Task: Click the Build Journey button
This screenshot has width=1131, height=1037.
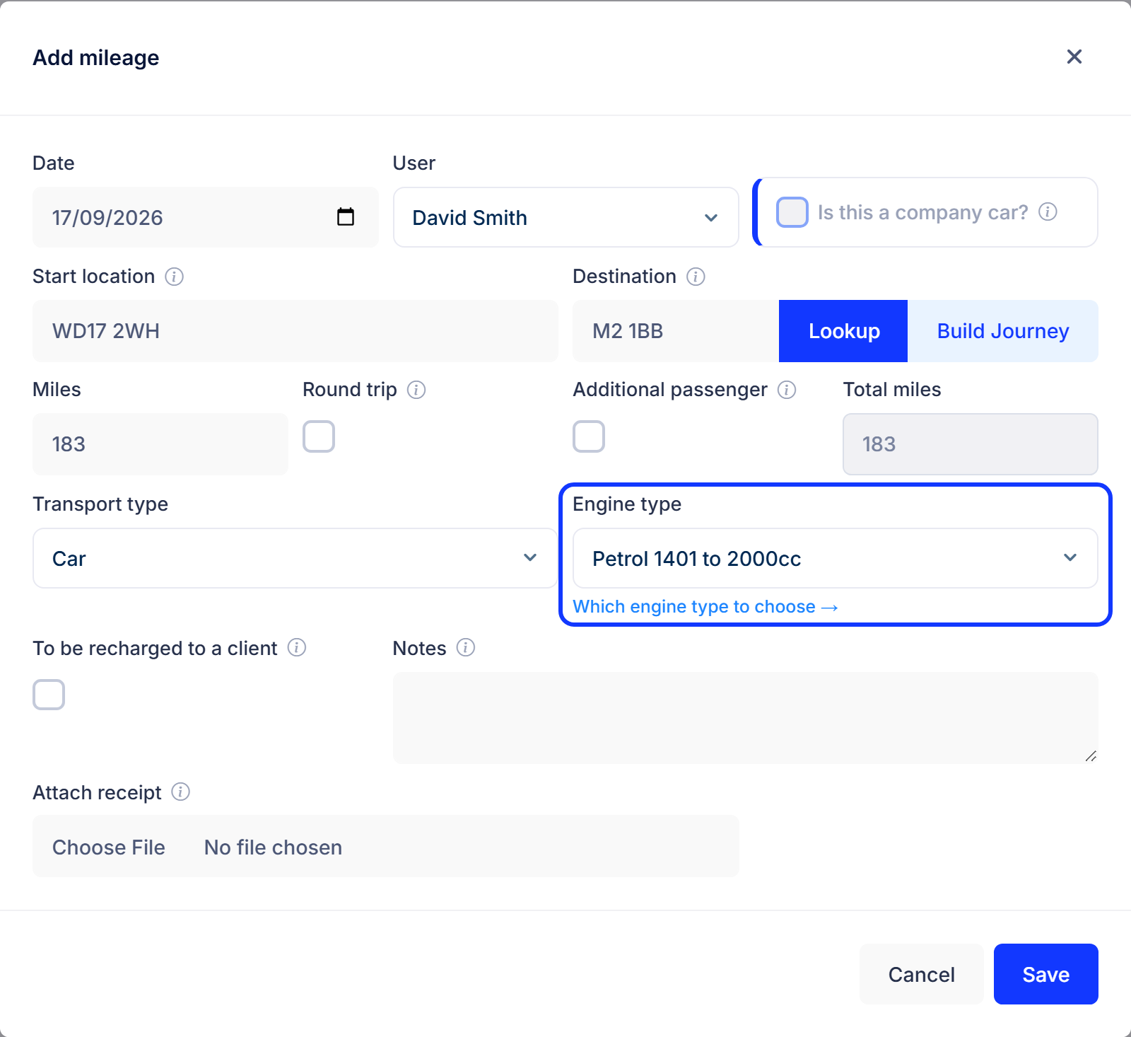Action: click(x=1002, y=331)
